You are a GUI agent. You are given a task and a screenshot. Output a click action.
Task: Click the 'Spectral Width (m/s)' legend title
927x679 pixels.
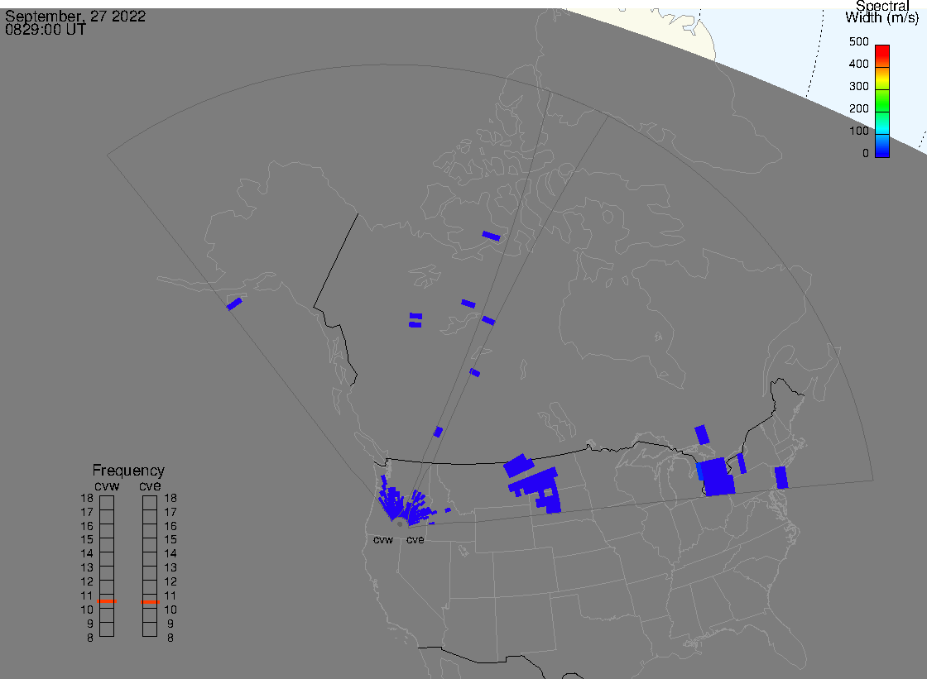click(881, 12)
